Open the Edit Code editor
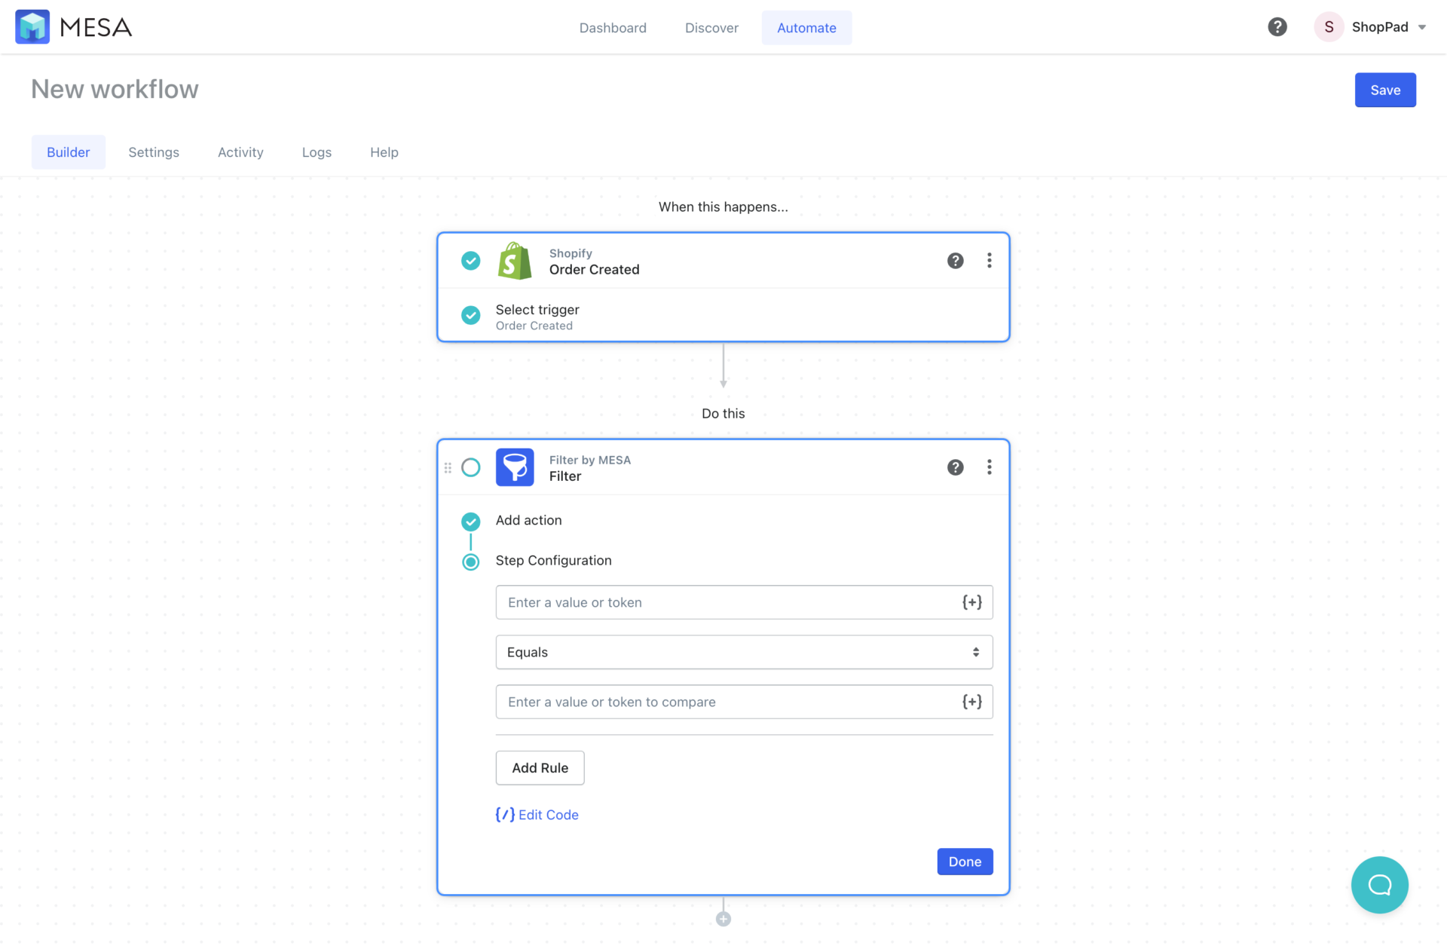 pos(537,815)
